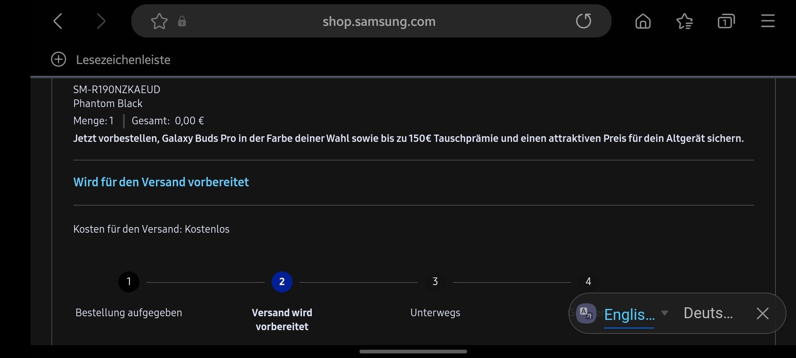The width and height of the screenshot is (796, 358).
Task: Switch translation to Deutsch
Action: point(708,313)
